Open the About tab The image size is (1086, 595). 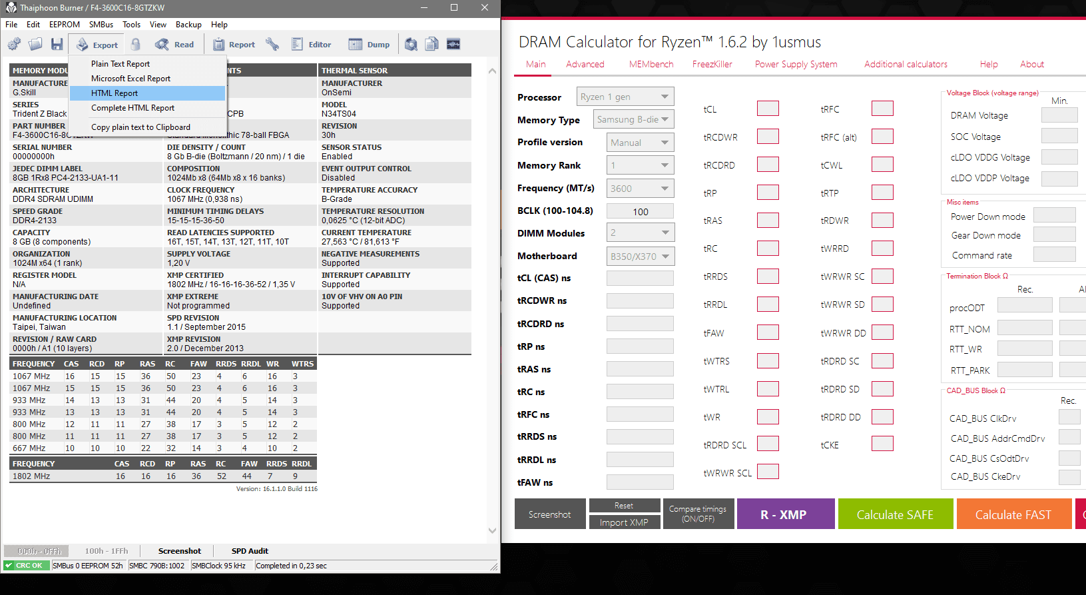point(1032,65)
